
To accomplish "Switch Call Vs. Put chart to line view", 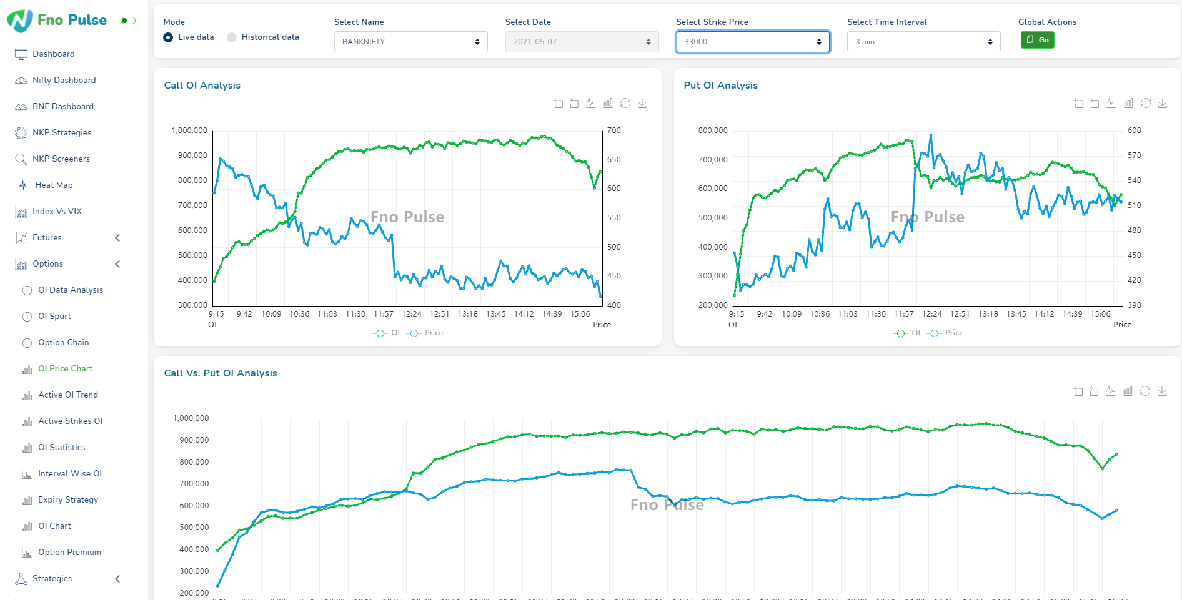I will click(1111, 391).
